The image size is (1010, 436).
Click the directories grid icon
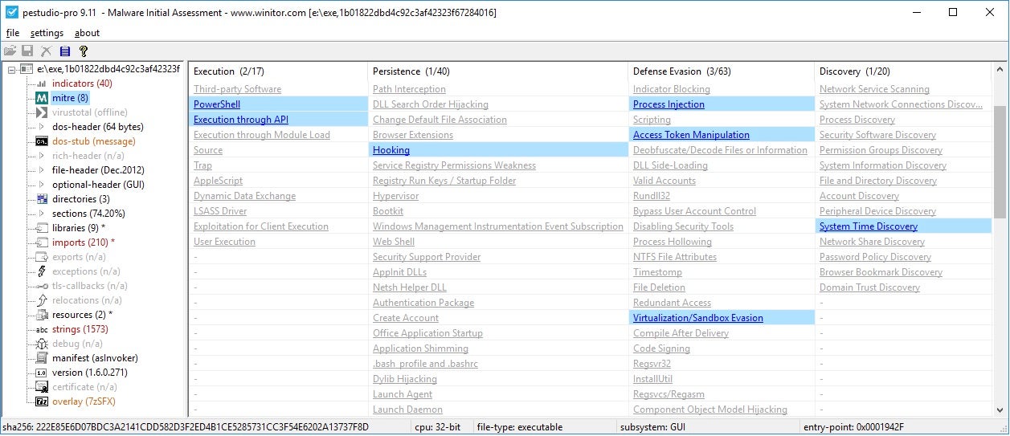(42, 199)
